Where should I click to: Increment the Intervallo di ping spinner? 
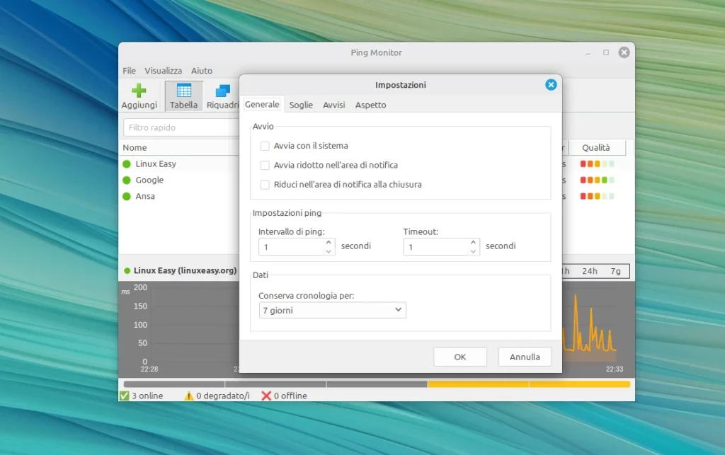coord(328,242)
